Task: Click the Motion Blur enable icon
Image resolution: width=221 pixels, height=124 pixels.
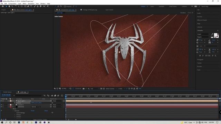Action: click(x=58, y=96)
